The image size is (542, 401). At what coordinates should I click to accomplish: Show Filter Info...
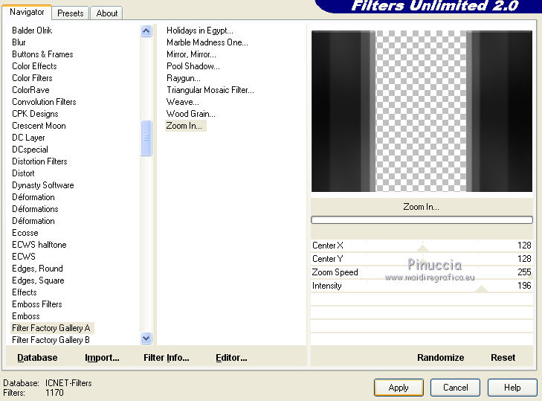pyautogui.click(x=167, y=357)
